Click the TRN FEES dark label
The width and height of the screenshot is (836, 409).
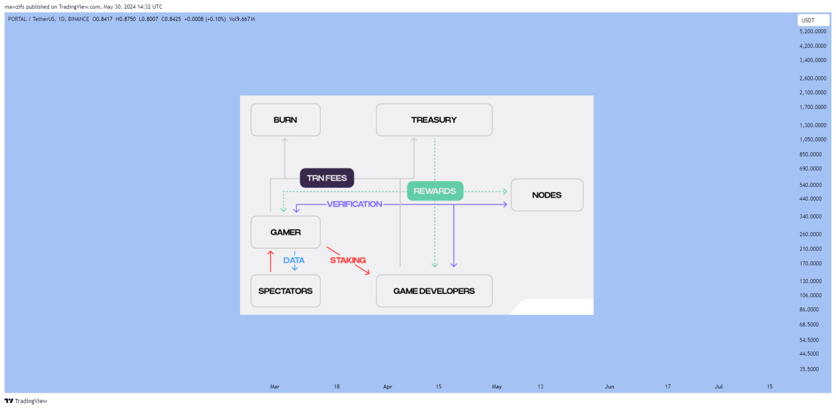point(327,178)
